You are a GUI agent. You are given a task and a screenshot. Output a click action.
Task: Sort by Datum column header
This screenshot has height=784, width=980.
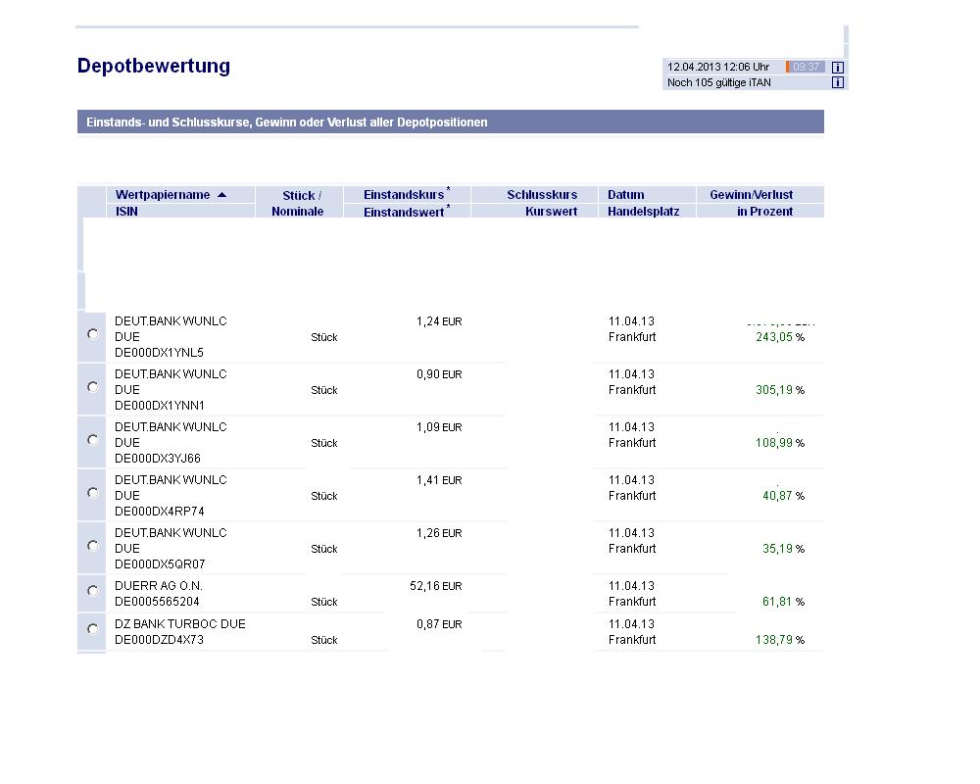click(625, 195)
